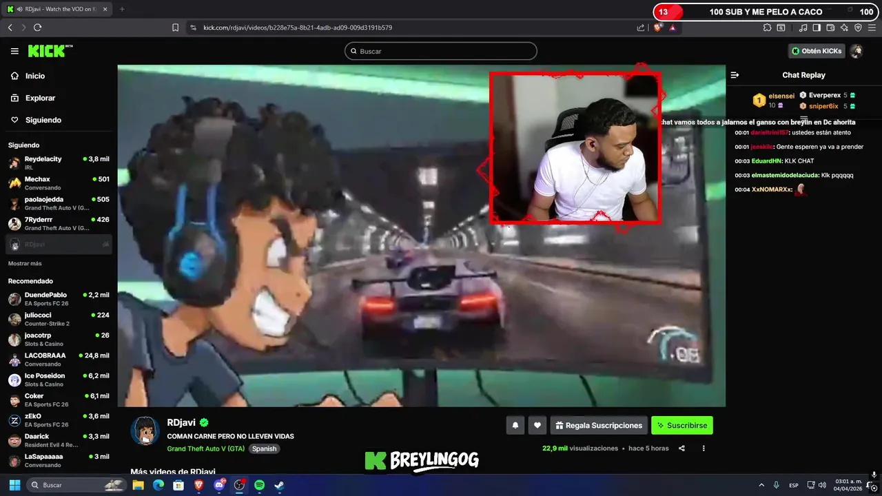
Task: Click the Obtén KICKs button
Action: click(x=817, y=51)
